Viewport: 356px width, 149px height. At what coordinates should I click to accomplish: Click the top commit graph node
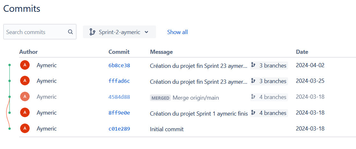(x=10, y=65)
